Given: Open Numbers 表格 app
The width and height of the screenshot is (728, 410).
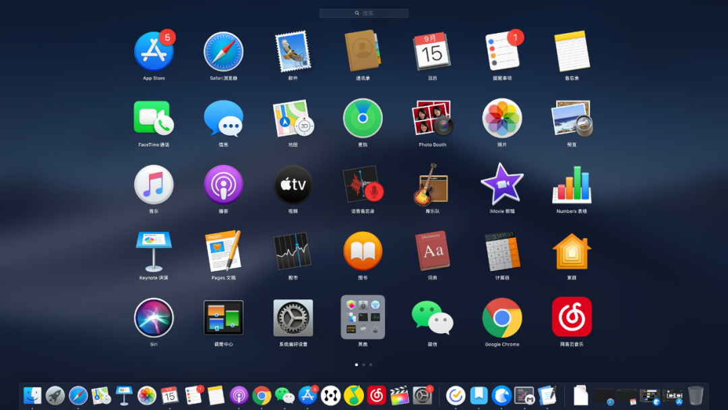Looking at the screenshot, I should pos(572,185).
